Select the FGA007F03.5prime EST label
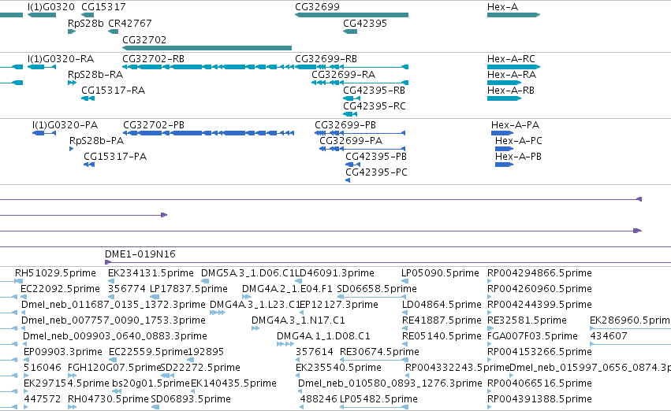 (x=533, y=336)
